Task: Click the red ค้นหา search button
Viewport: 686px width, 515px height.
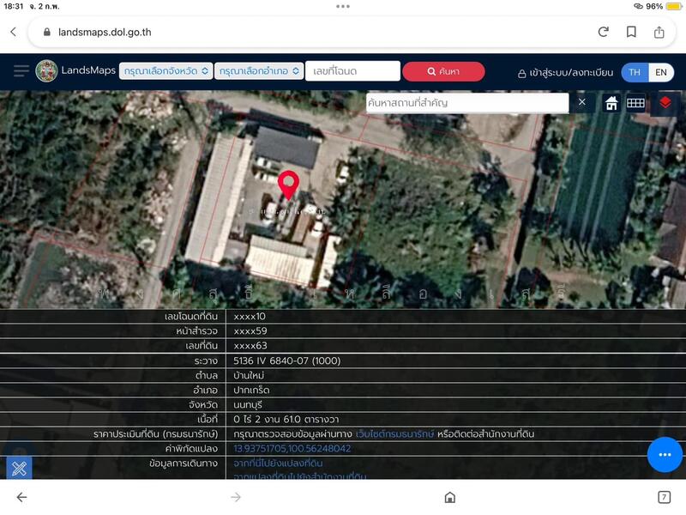Action: (443, 71)
